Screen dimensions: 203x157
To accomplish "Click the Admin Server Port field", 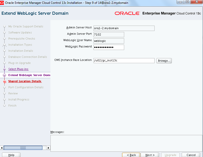I will (x=108, y=34).
